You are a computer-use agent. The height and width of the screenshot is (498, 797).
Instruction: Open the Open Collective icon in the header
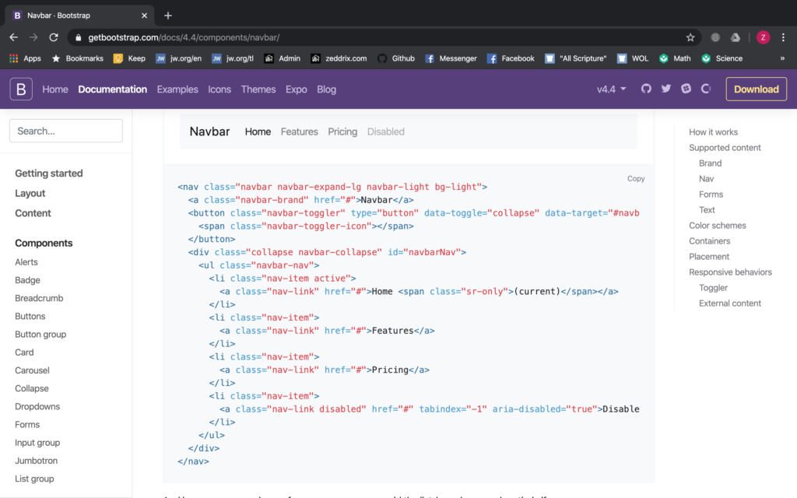pos(706,89)
